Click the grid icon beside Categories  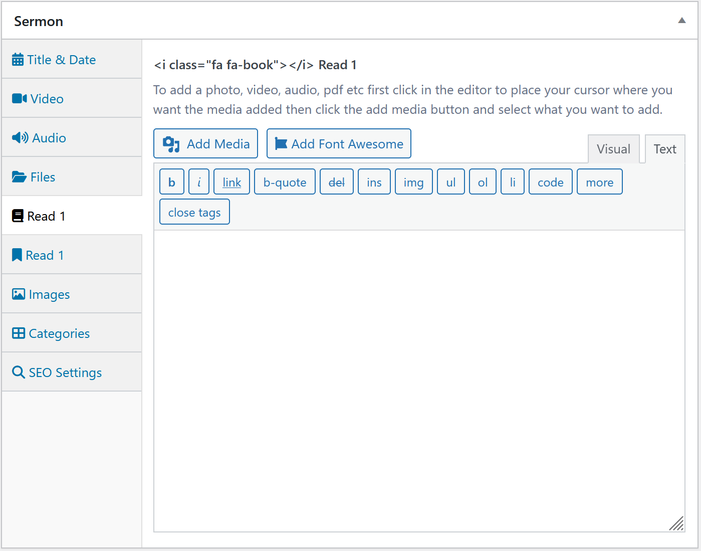(x=19, y=333)
